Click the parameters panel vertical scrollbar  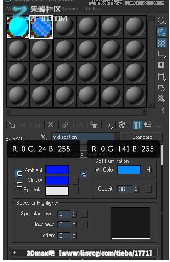coord(162,155)
